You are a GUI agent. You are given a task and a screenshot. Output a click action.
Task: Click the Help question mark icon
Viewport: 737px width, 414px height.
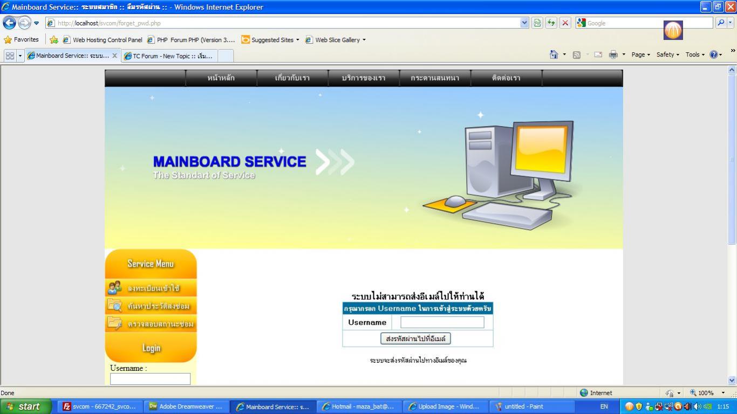click(x=714, y=54)
